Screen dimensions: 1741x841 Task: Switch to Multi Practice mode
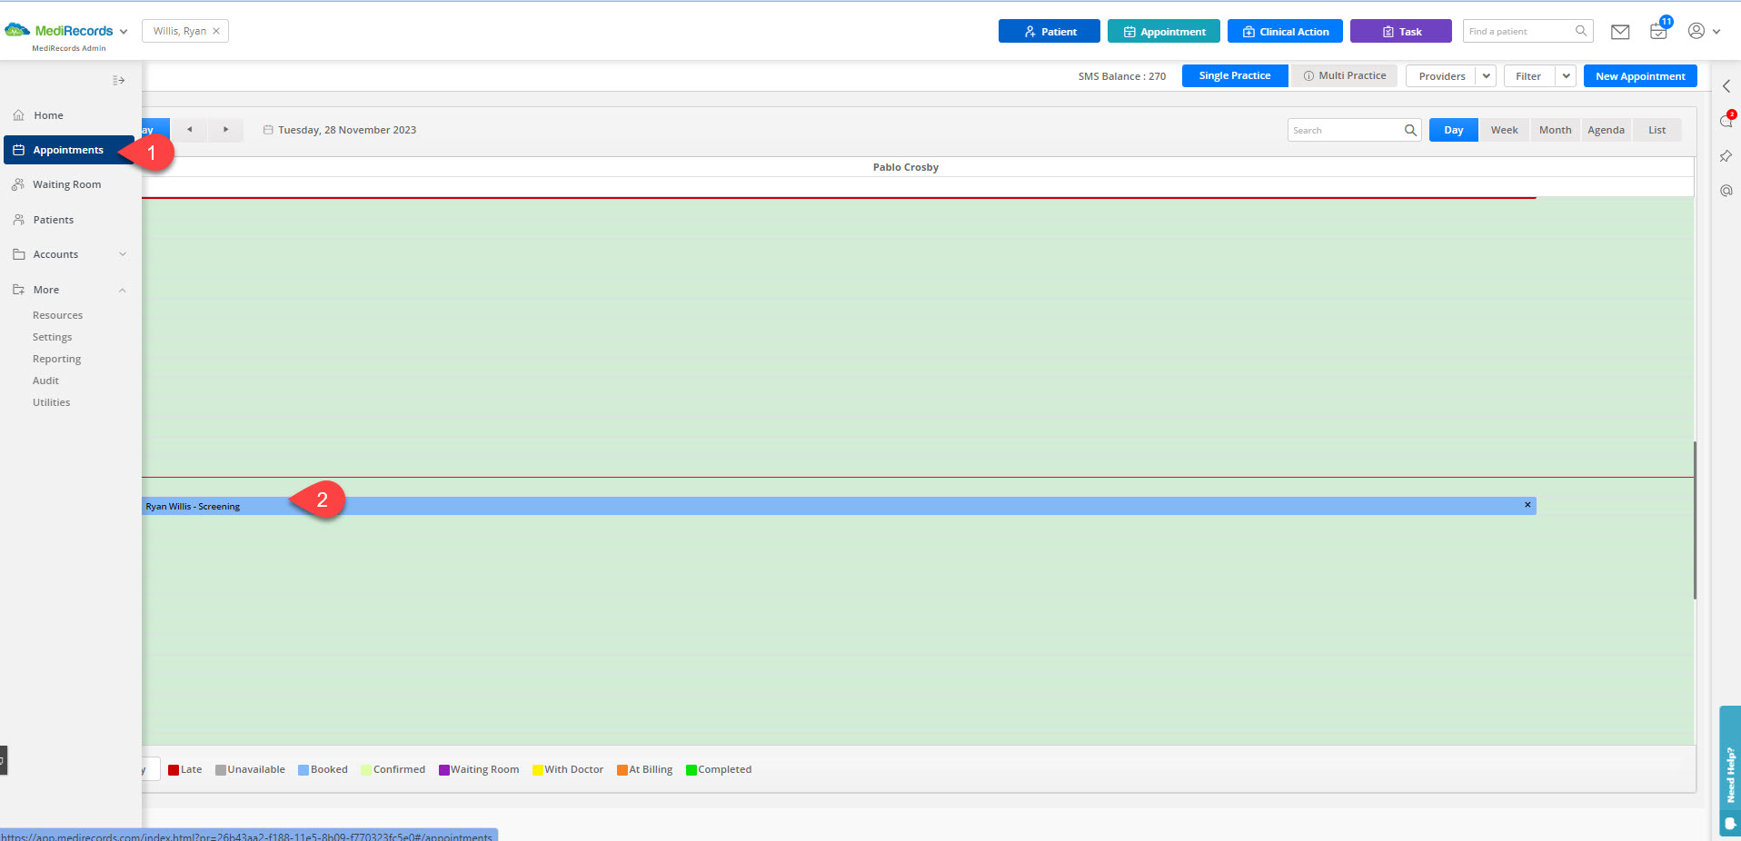[x=1345, y=76]
